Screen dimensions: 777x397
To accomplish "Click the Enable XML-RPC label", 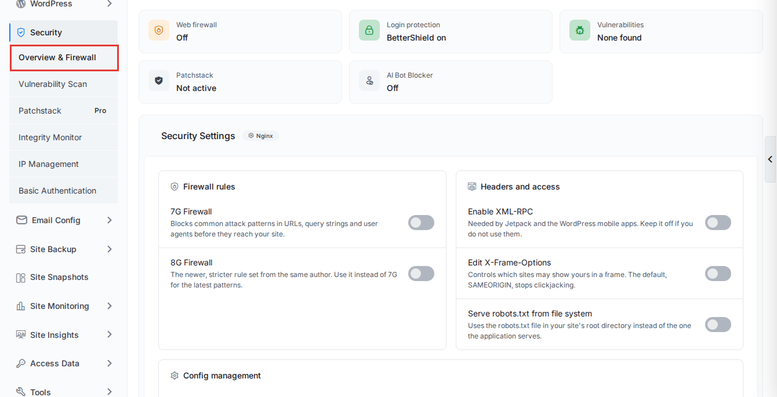I will (500, 212).
